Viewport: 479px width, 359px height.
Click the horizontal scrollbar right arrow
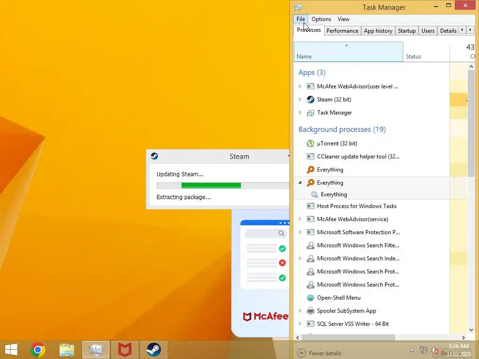tap(464, 337)
